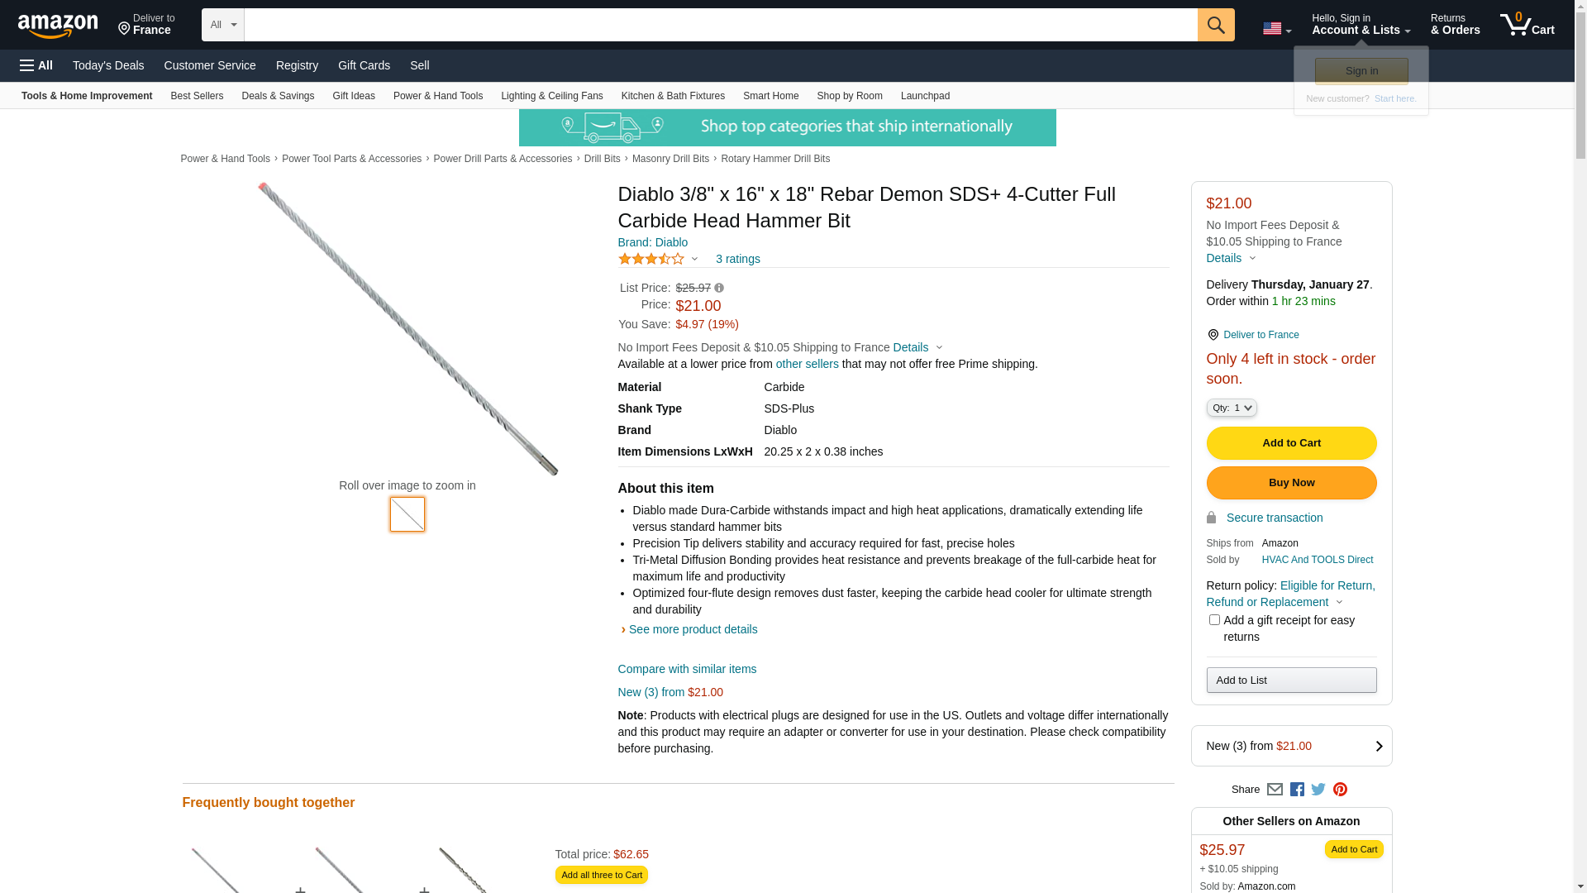Screen dimensions: 1587x893
Task: Share product on Twitter
Action: (x=1318, y=790)
